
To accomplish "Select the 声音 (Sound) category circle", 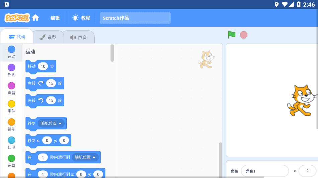I will [11, 86].
